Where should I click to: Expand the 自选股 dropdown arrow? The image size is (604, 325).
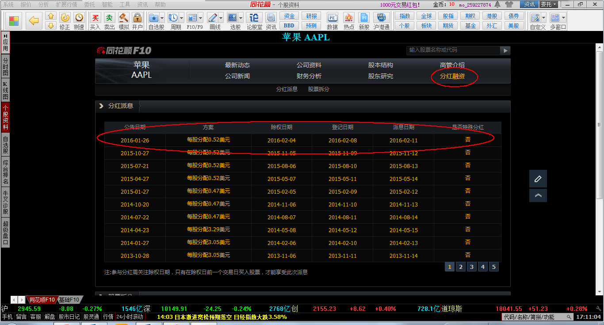tap(162, 18)
